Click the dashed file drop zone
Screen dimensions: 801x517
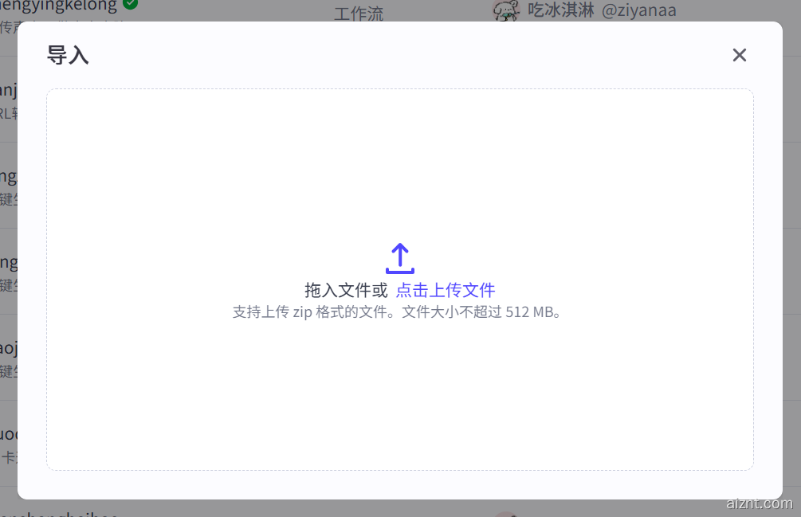click(x=400, y=280)
